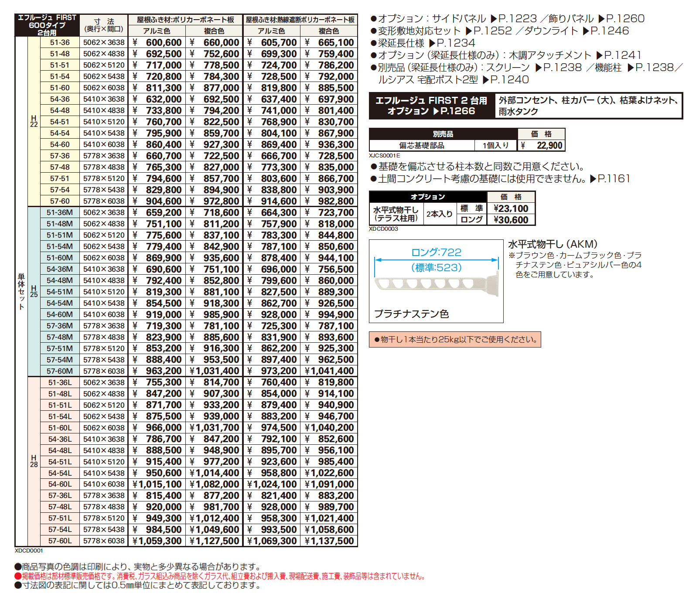Click the H28 height group label
The height and width of the screenshot is (600, 696).
click(34, 461)
